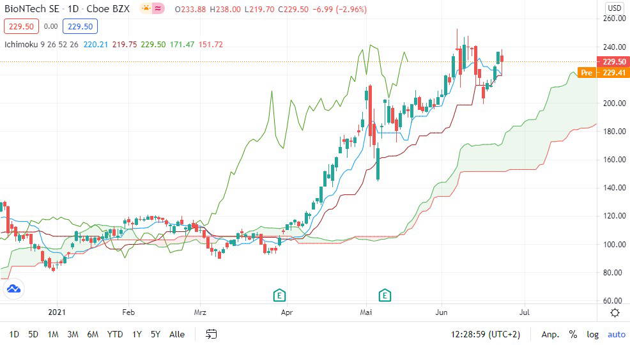Select the 1Y time range
This screenshot has height=345, width=630.
point(137,334)
